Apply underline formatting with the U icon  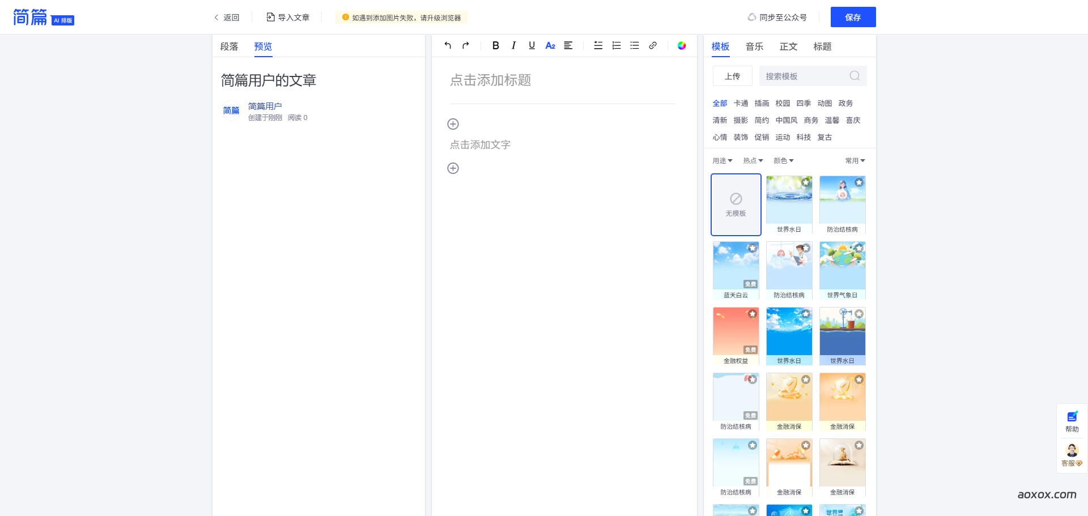[x=532, y=45]
